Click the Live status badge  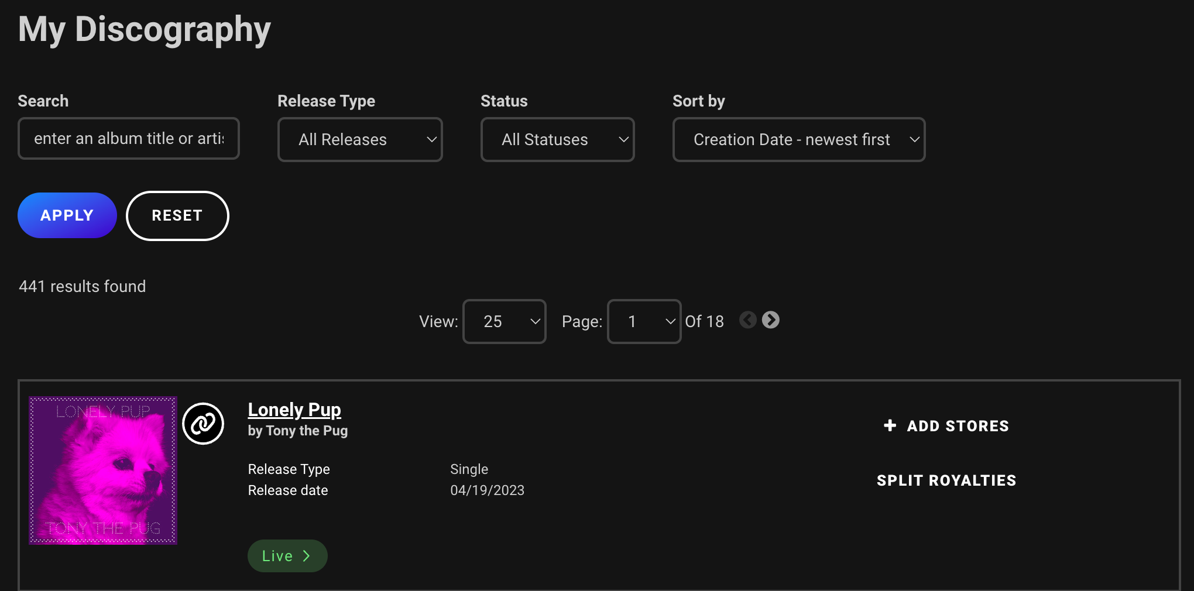pyautogui.click(x=287, y=555)
